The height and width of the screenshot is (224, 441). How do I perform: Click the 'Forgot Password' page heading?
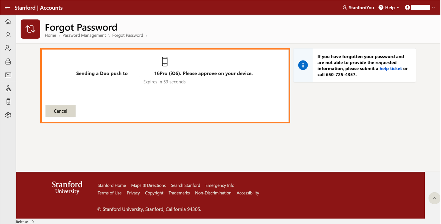pos(81,27)
